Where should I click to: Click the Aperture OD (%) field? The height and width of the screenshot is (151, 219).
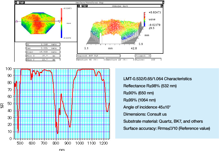click(90, 60)
